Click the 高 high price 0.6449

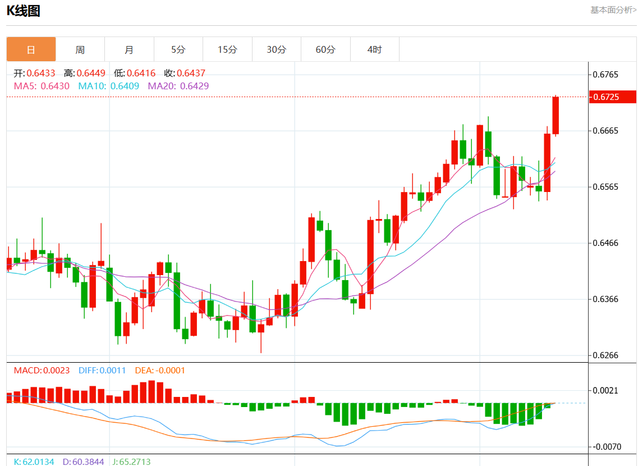(x=85, y=73)
